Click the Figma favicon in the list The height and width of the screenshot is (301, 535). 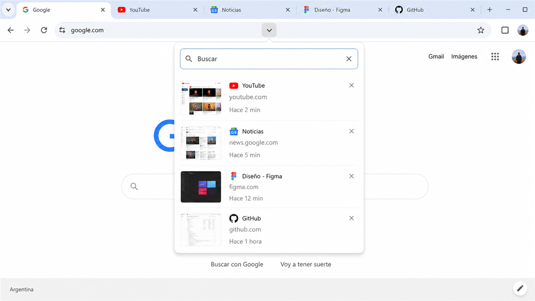(234, 176)
